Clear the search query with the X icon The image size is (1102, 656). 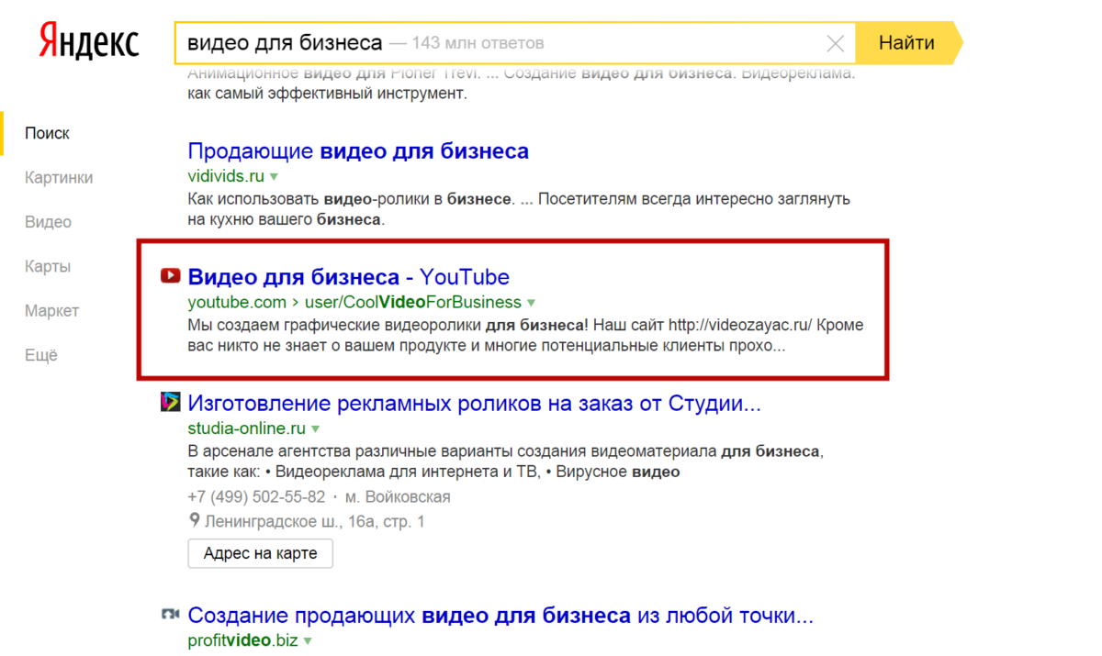(836, 43)
